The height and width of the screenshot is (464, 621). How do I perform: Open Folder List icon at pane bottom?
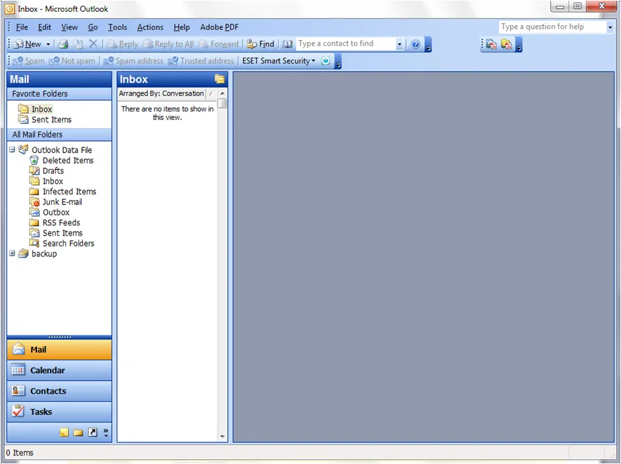pos(78,432)
